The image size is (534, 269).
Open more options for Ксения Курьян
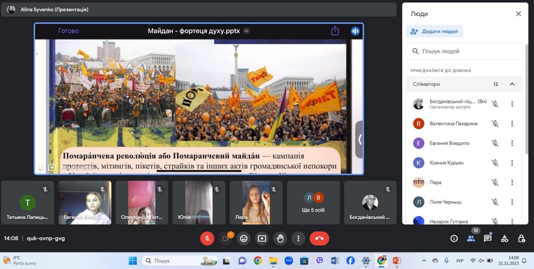pos(512,163)
